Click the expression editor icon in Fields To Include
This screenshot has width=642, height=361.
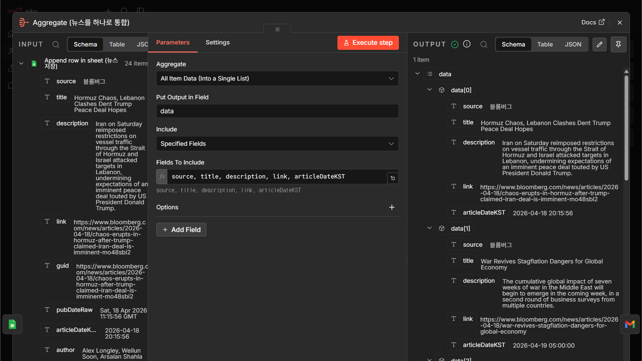click(x=393, y=178)
